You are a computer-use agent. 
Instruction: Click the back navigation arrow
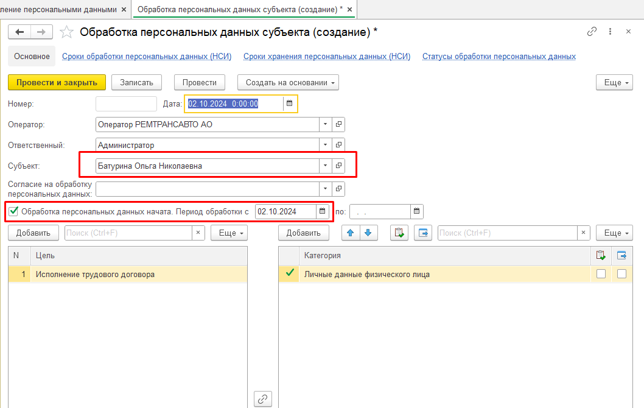[x=19, y=32]
